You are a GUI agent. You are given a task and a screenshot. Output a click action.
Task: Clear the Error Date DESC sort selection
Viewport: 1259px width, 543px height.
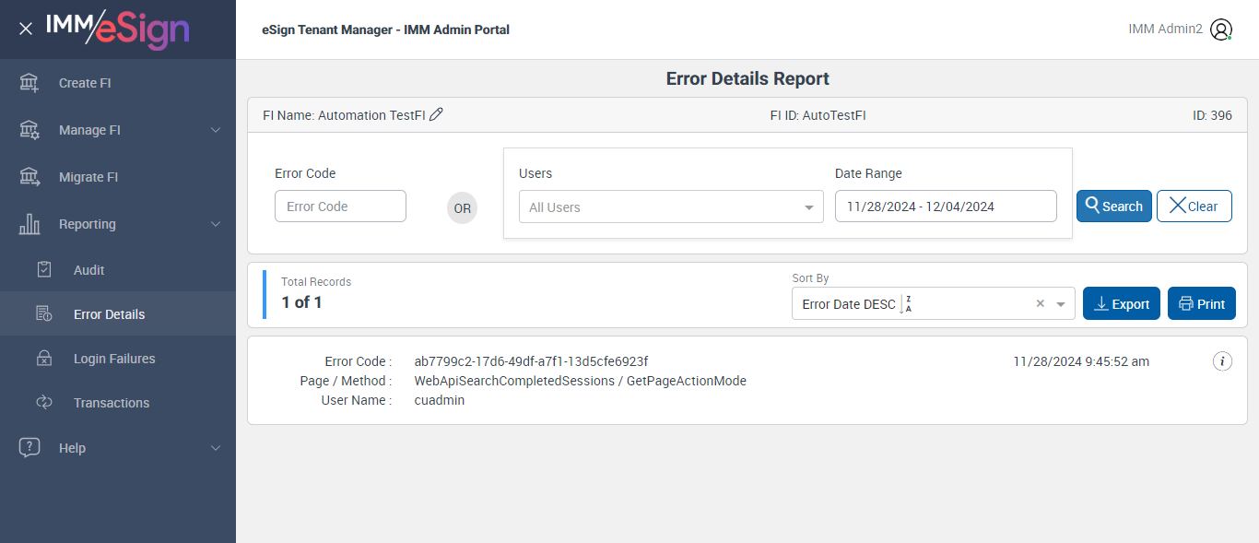point(1041,304)
